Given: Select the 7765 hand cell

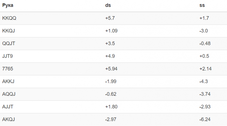Looking at the screenshot, I should click(x=8, y=69).
